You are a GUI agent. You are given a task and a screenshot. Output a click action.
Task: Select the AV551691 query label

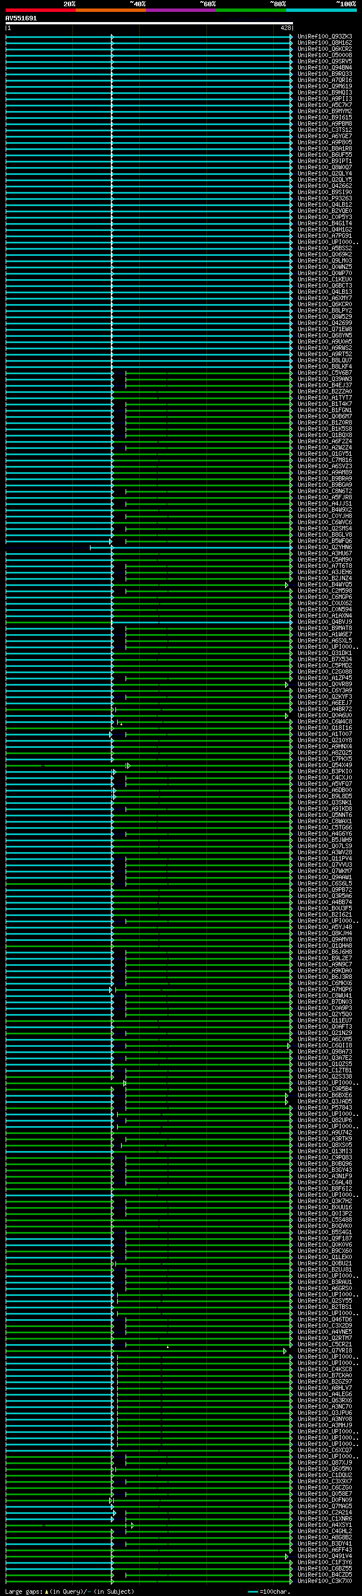click(x=21, y=19)
